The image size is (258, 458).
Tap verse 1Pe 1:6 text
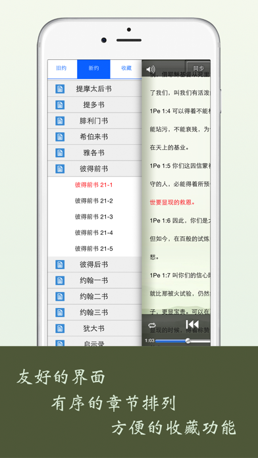(x=180, y=220)
